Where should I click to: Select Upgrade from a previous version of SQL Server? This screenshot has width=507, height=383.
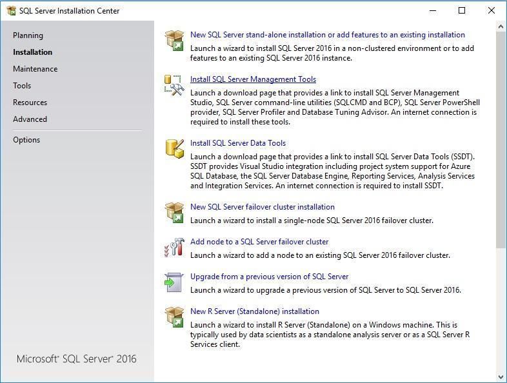pyautogui.click(x=269, y=277)
